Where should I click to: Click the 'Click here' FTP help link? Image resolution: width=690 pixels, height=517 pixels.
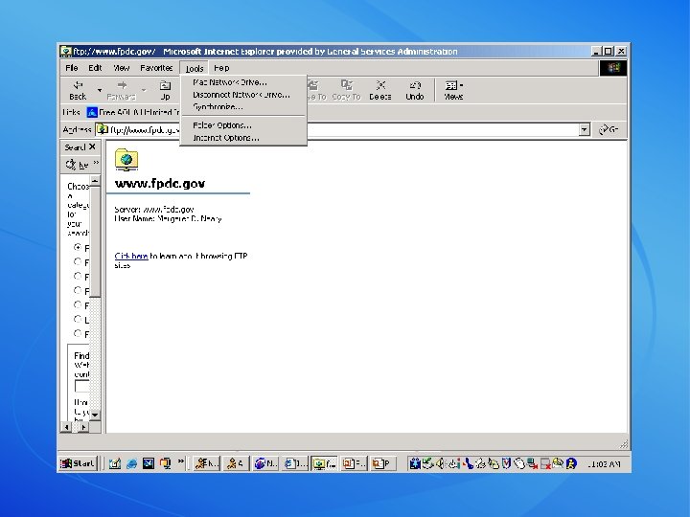(x=131, y=256)
